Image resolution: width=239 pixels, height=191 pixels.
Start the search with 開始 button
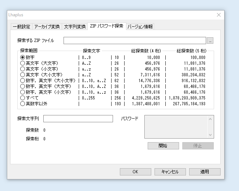163,146
